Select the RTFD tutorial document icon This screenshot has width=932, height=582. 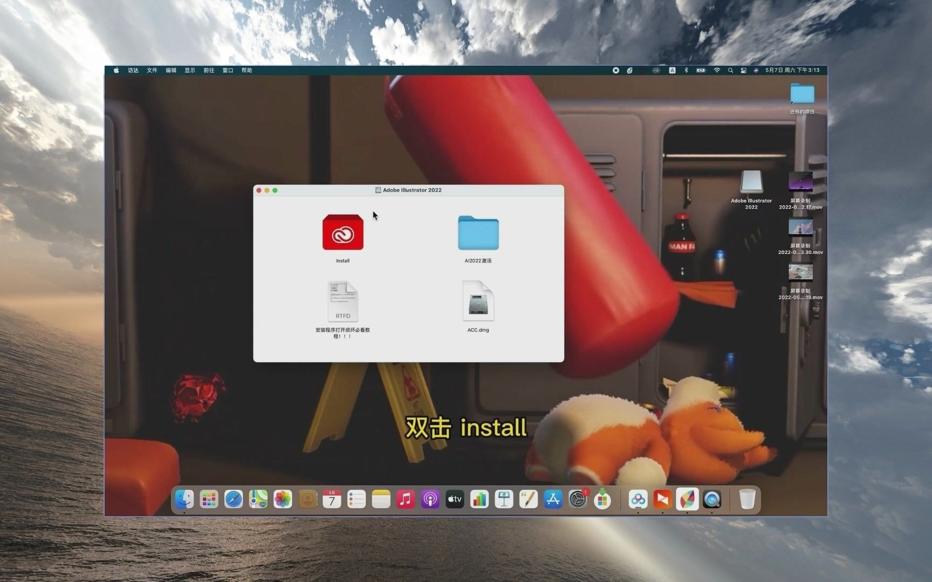tap(342, 301)
